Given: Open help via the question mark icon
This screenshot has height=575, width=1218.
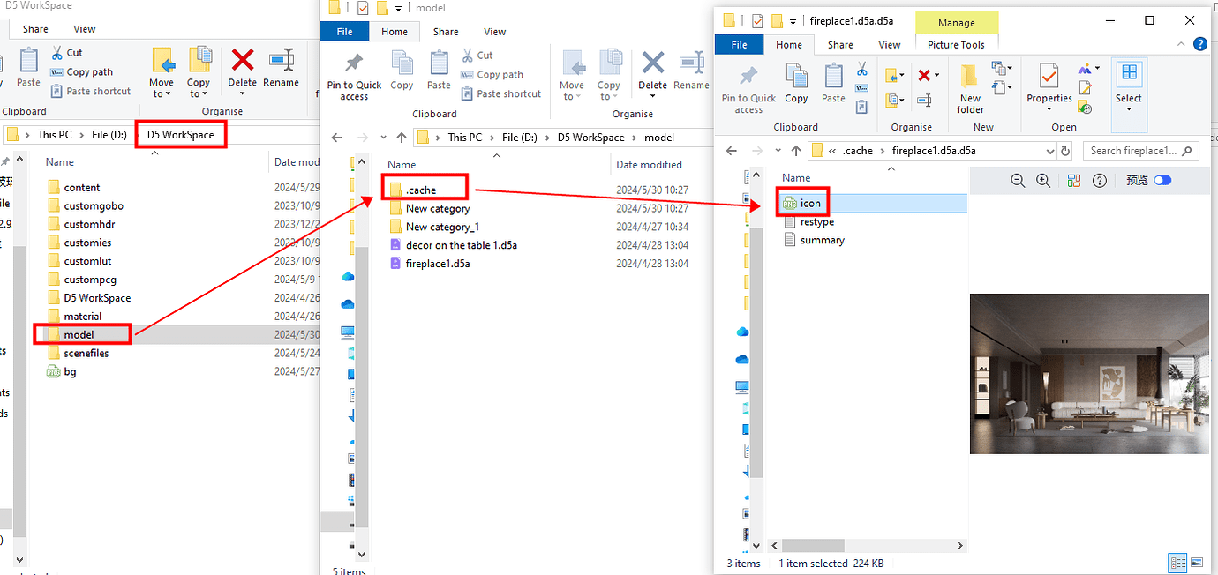Looking at the screenshot, I should [1099, 180].
